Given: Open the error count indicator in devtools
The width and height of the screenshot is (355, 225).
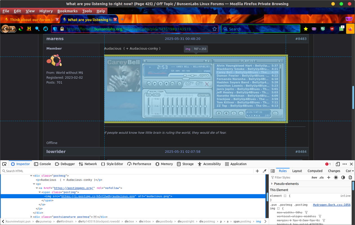Looking at the screenshot, I should click(x=328, y=164).
